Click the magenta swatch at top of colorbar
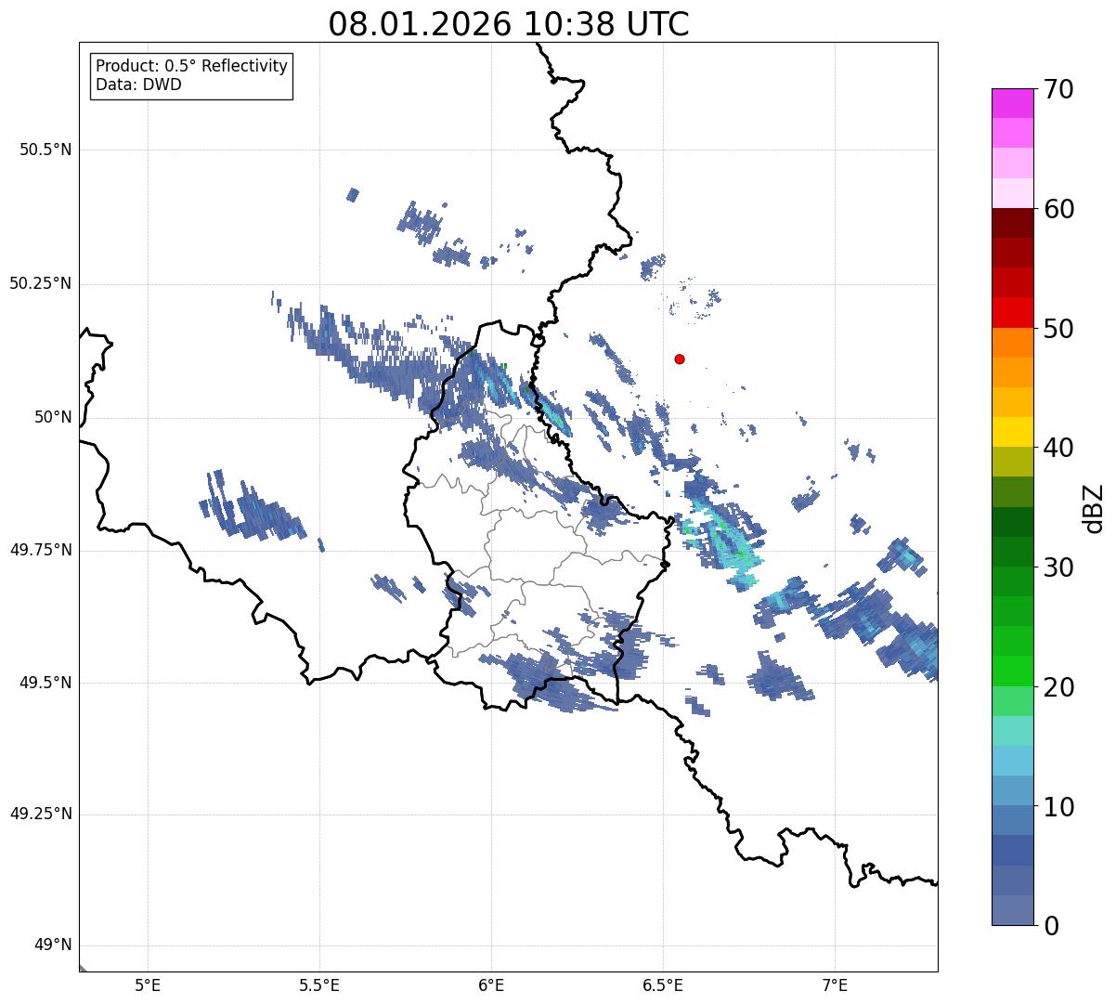The height and width of the screenshot is (1004, 1116). 1012,103
